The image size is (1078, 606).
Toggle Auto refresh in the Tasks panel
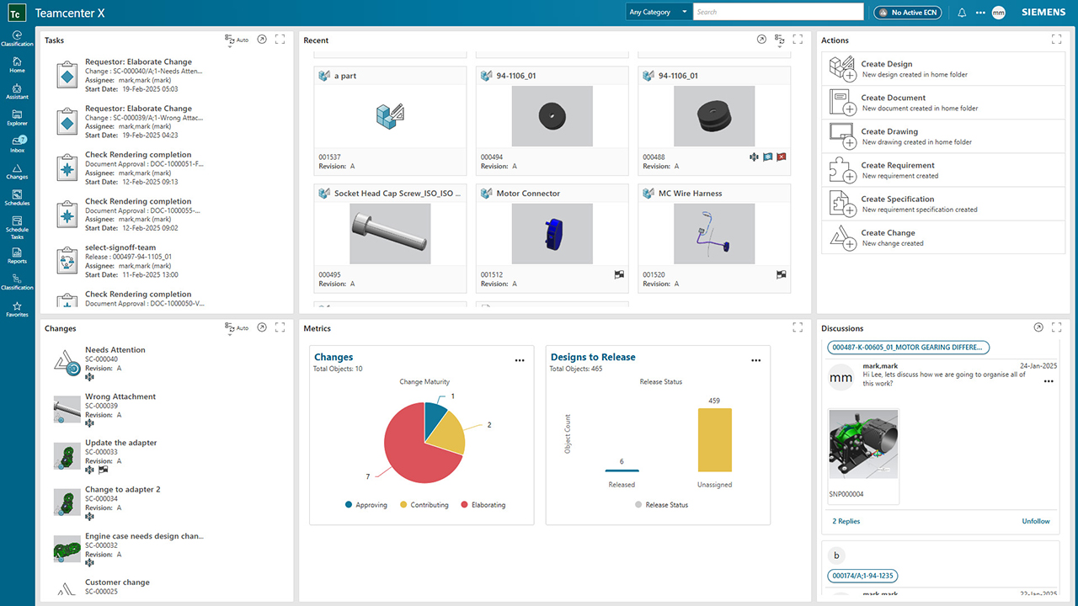click(x=237, y=40)
